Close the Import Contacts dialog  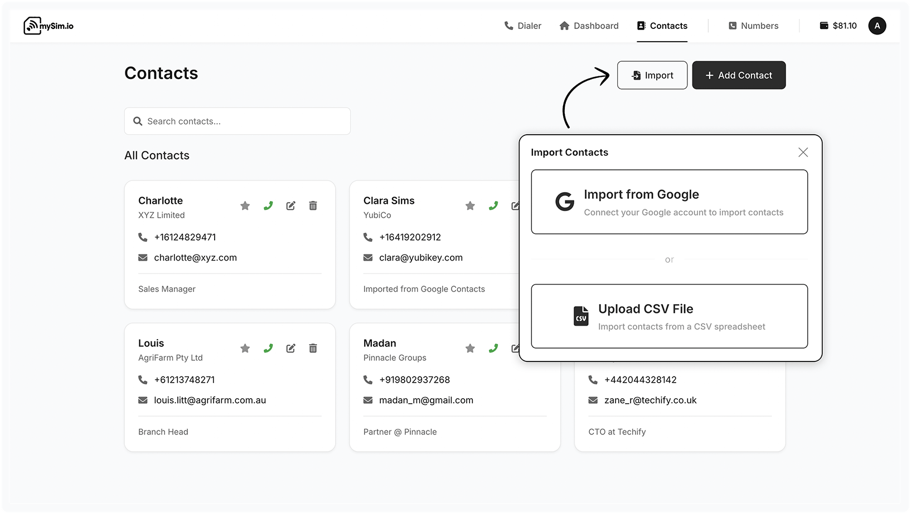[803, 153]
